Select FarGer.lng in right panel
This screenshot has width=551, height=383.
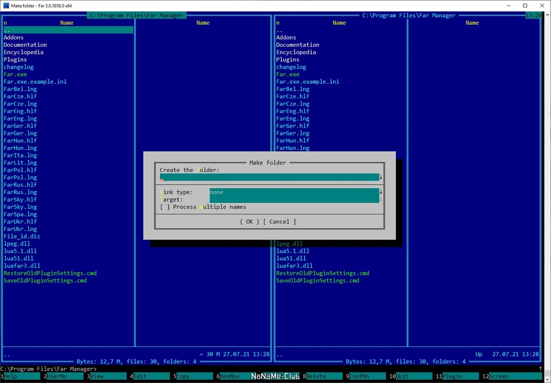click(293, 133)
